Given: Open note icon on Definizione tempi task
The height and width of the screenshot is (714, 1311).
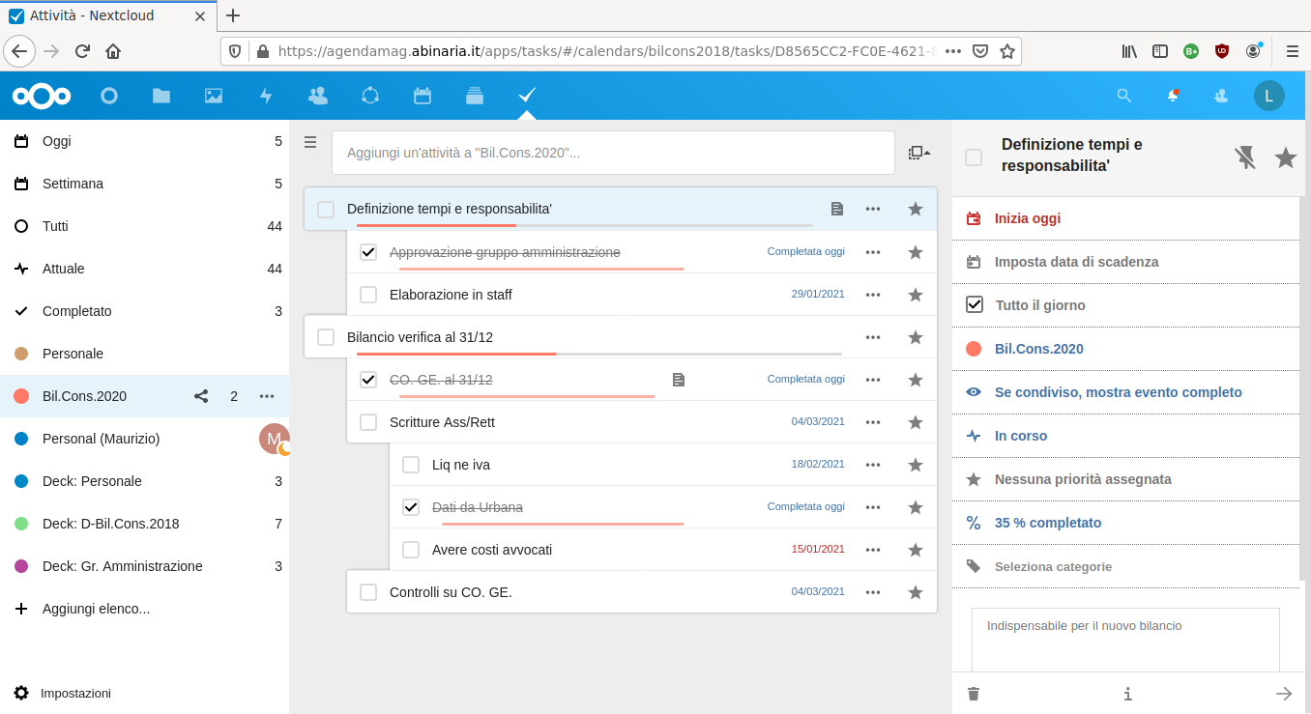Looking at the screenshot, I should point(837,209).
